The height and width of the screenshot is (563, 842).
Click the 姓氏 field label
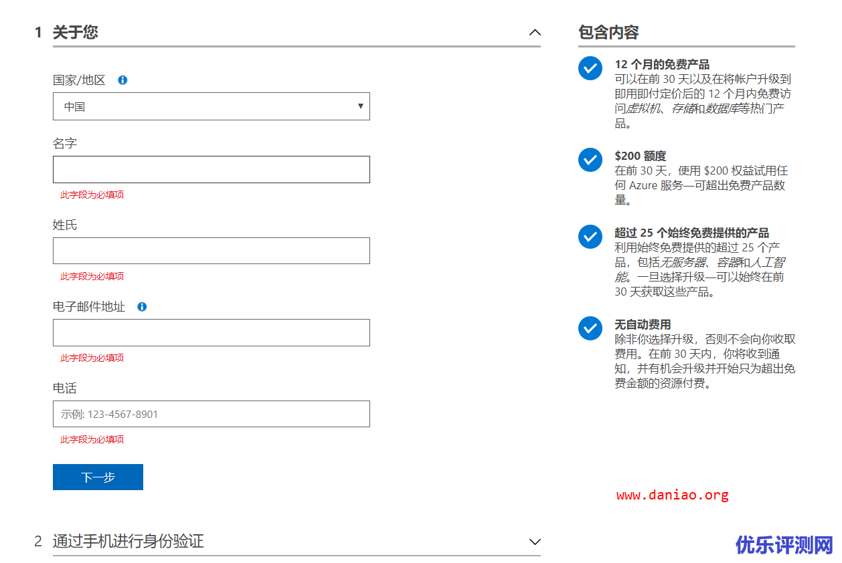point(65,225)
